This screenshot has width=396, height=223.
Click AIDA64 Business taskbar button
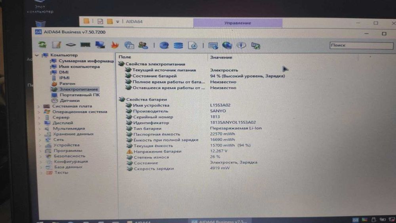pos(220,221)
